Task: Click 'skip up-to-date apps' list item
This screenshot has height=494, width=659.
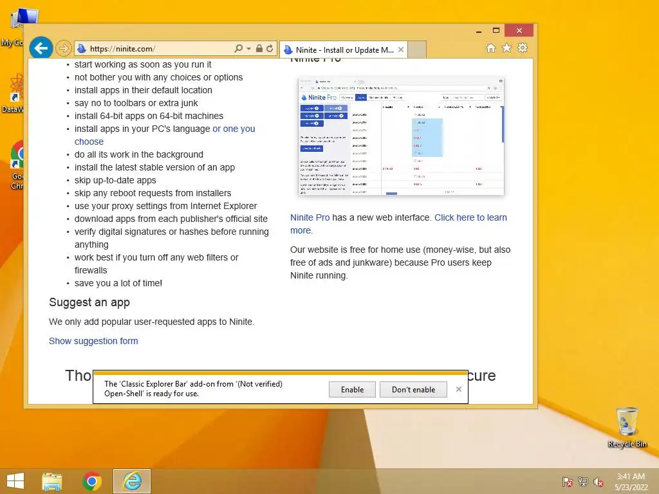Action: point(115,180)
